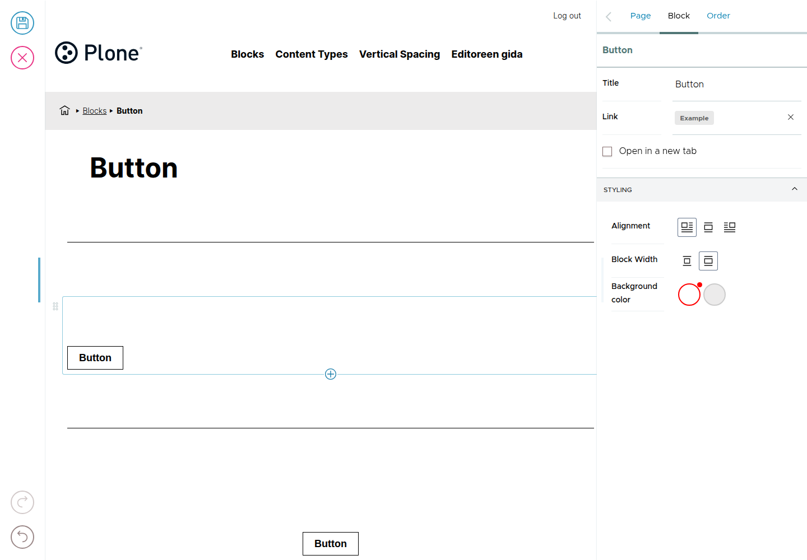
Task: Select the white background color swatch
Action: (x=689, y=295)
